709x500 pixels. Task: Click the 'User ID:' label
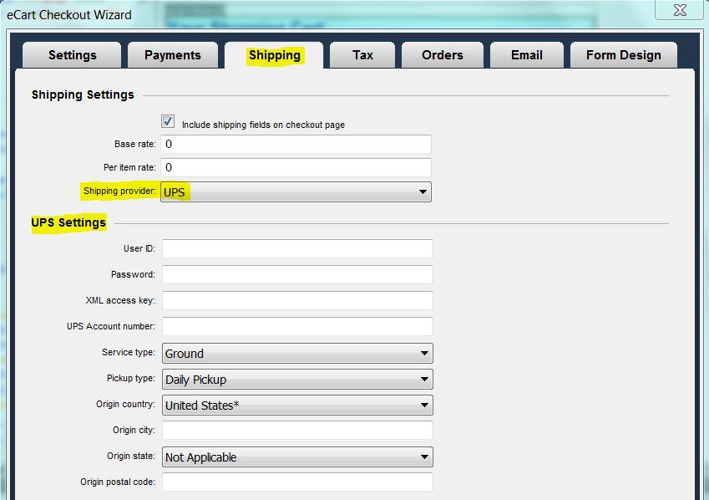click(139, 248)
